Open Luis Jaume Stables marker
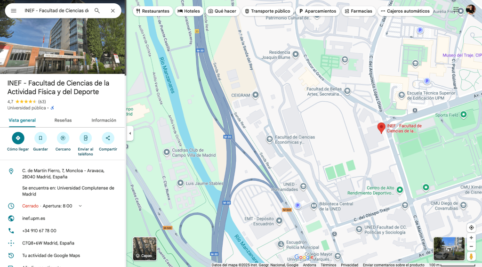 pos(180,183)
